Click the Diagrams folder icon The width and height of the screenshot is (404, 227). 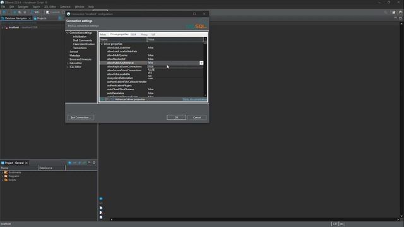click(x=6, y=177)
